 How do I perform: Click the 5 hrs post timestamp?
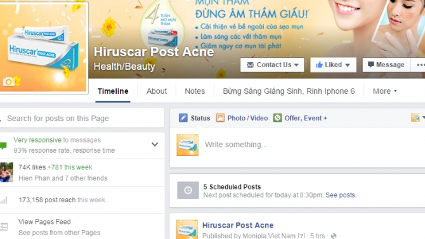tap(317, 236)
